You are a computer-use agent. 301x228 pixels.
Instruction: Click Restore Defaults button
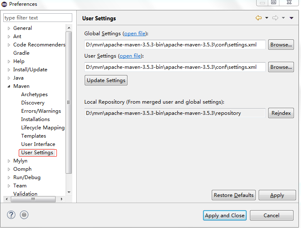point(234,195)
